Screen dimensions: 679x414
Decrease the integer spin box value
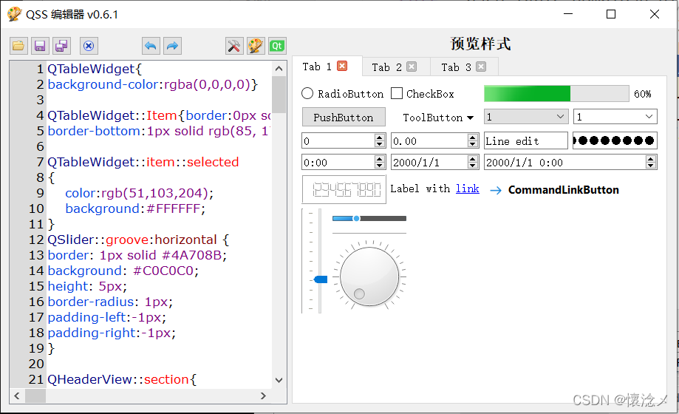[380, 144]
